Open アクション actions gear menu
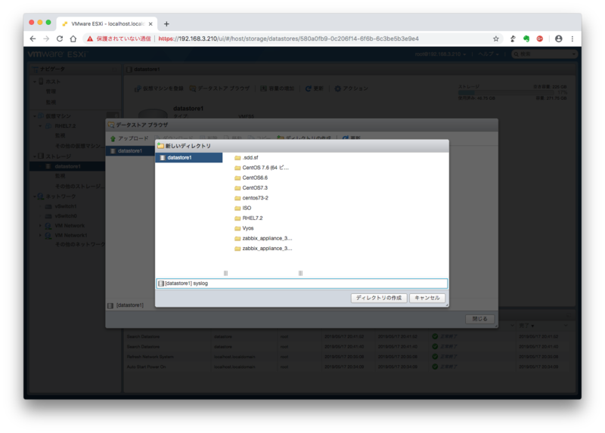This screenshot has width=605, height=433. [351, 88]
